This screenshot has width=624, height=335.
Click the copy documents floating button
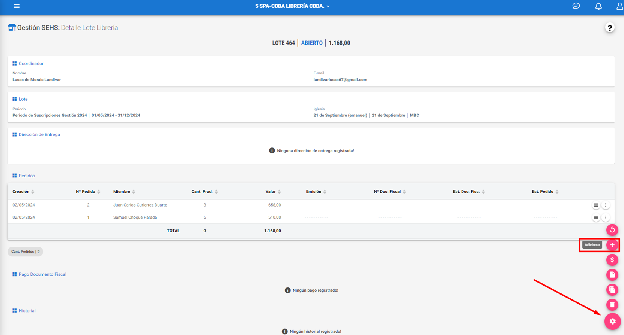pyautogui.click(x=612, y=290)
